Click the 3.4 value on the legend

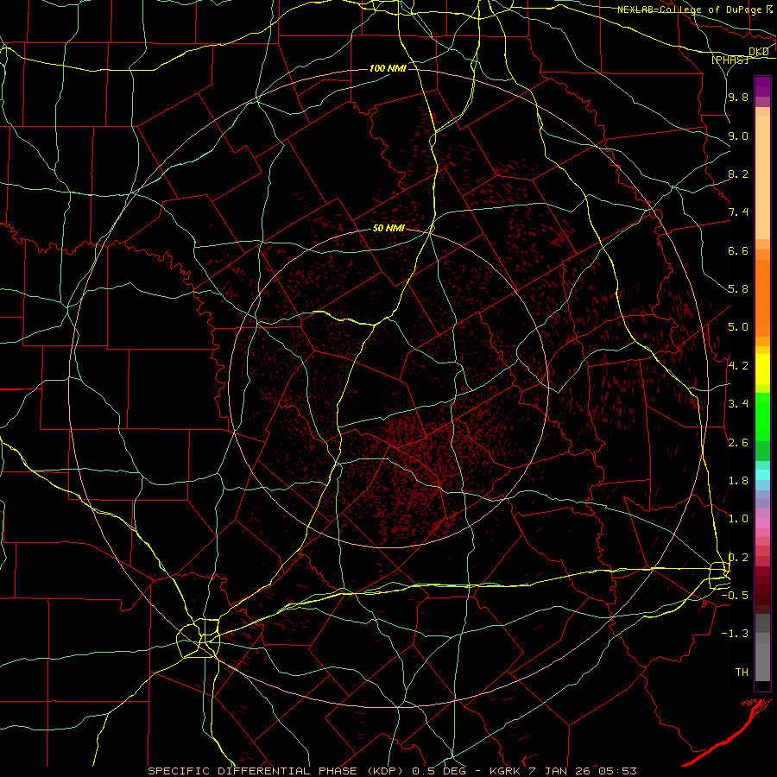coord(738,404)
